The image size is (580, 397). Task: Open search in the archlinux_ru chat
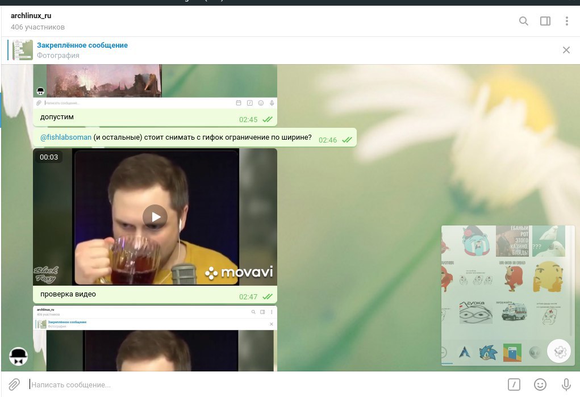(x=523, y=21)
